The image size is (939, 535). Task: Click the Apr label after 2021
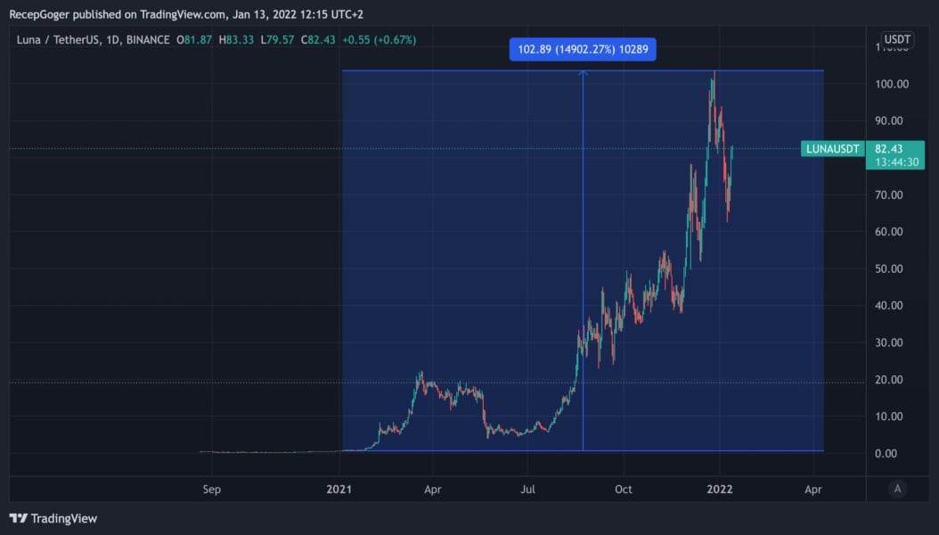pyautogui.click(x=433, y=490)
